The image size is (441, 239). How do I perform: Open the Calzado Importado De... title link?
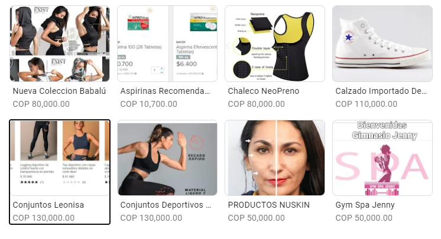(381, 91)
